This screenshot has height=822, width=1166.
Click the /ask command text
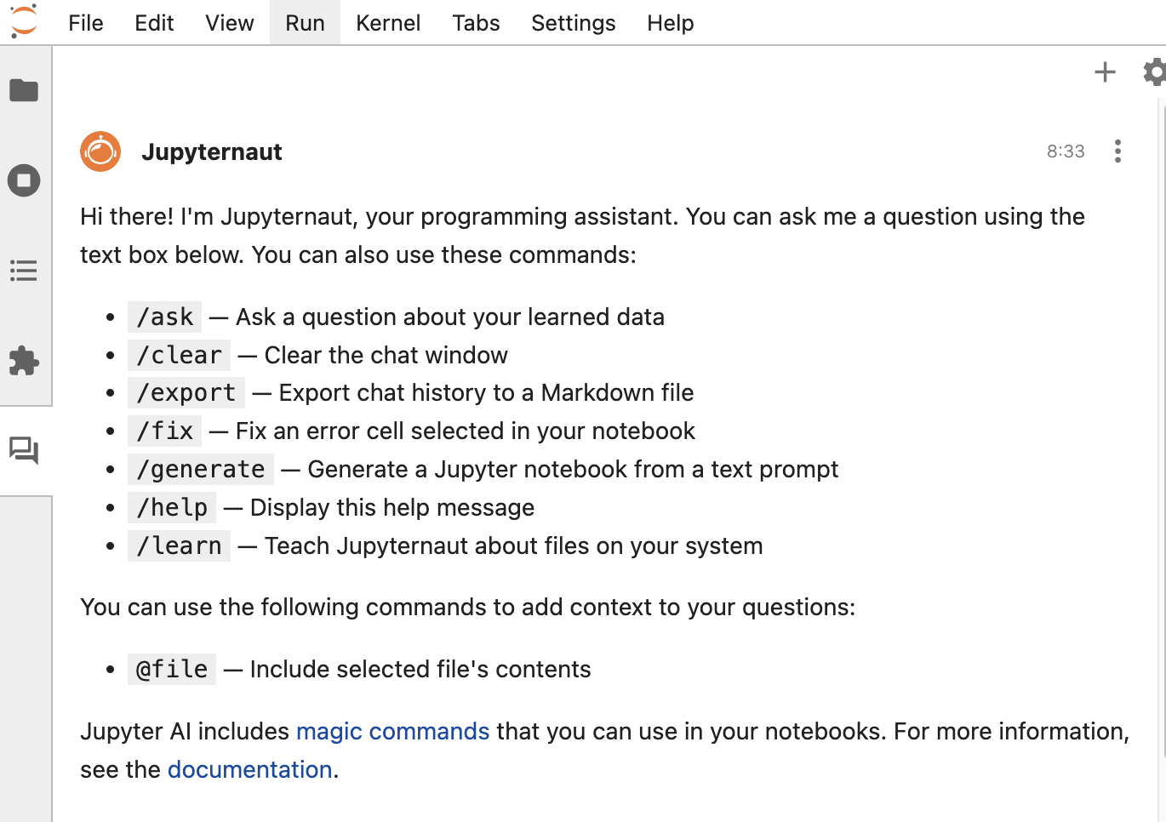165,317
